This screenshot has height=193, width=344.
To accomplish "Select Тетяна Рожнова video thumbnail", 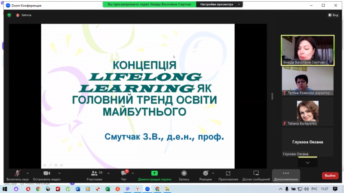I will coord(307,81).
